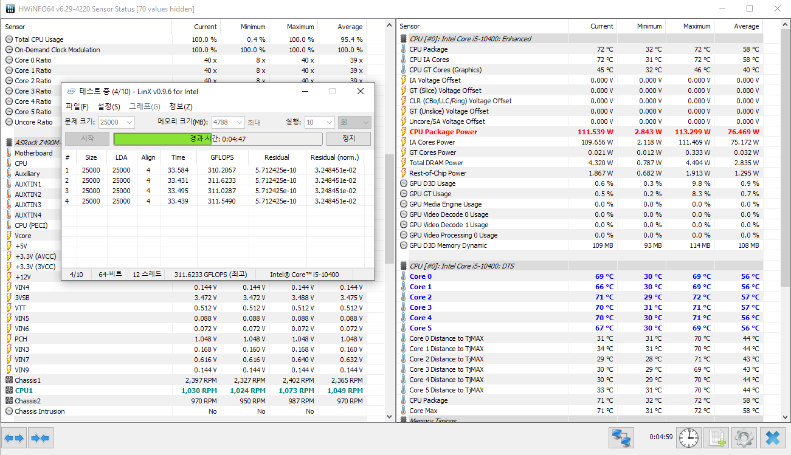Start logging with the sheet-plus icon
Image resolution: width=791 pixels, height=455 pixels.
click(x=717, y=437)
